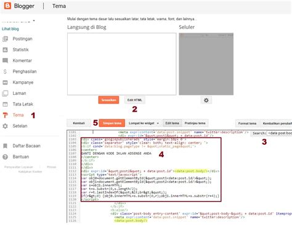
Task: Click the Format tema button
Action: tap(247, 123)
